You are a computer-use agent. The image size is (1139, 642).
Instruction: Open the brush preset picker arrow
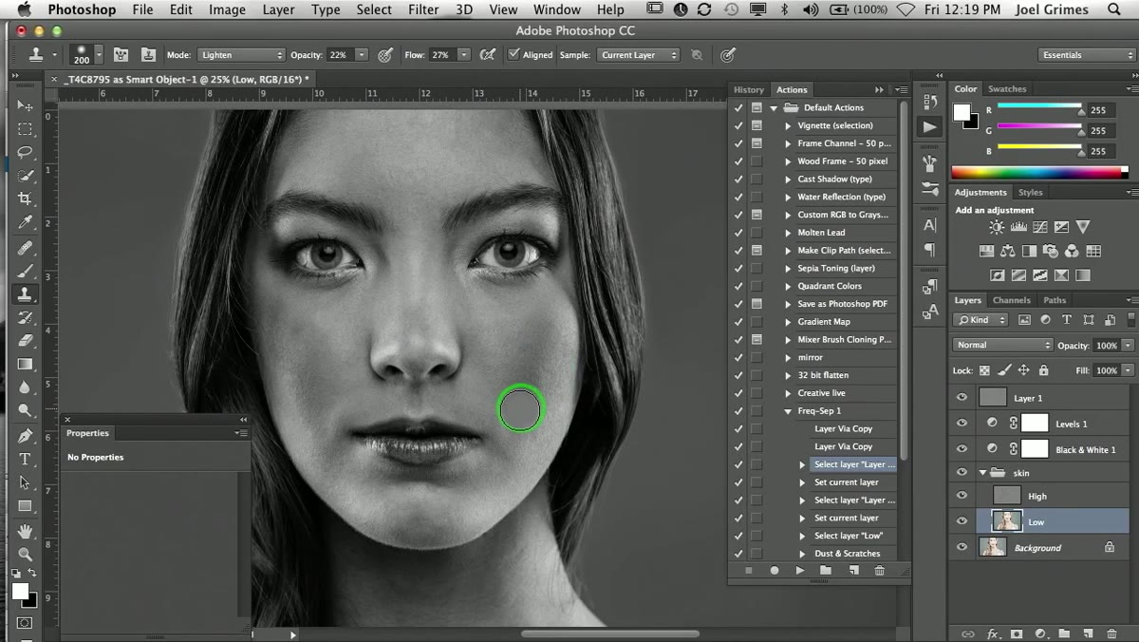(97, 55)
